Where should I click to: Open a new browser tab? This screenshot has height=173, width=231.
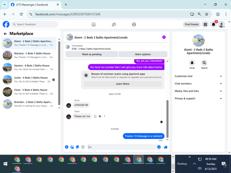[66, 5]
